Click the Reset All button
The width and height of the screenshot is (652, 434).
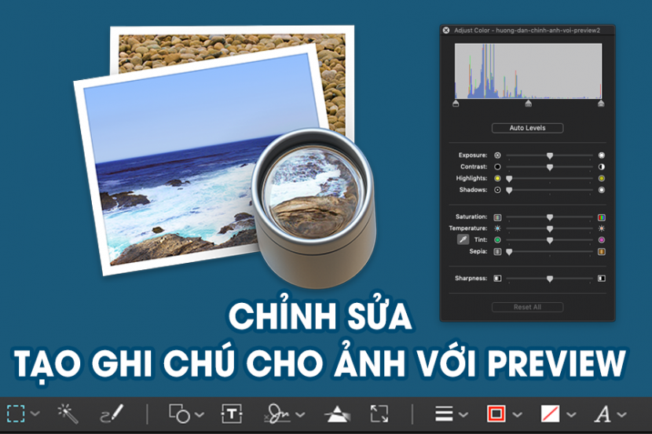[527, 307]
